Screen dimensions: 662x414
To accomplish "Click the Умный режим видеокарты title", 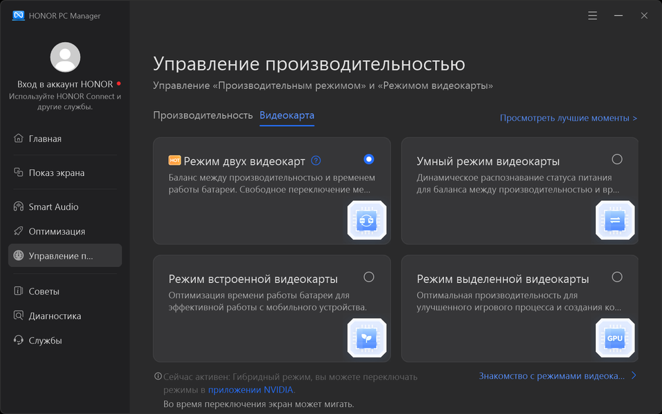I will [488, 161].
